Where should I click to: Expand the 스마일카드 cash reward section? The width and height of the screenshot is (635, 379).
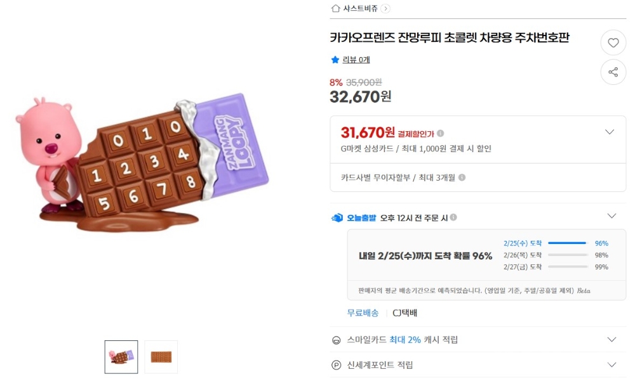pos(612,340)
